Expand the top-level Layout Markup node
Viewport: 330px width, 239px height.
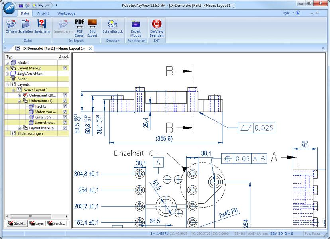7,69
